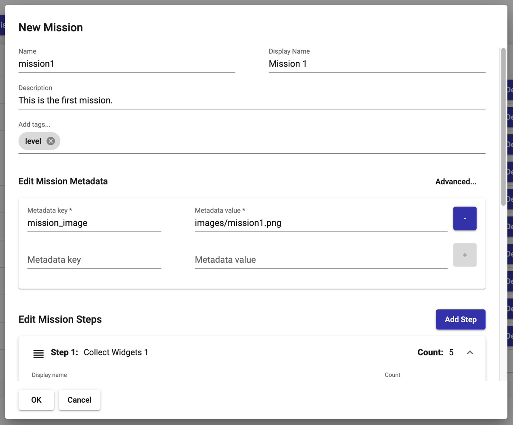
Task: Remove the level tag chip
Action: pyautogui.click(x=51, y=141)
